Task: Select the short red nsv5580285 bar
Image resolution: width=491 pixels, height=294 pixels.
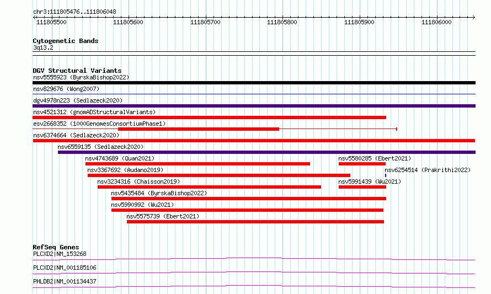Action: click(x=362, y=164)
